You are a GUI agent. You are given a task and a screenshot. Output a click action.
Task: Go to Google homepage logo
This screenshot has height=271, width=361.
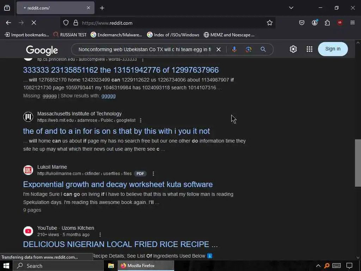click(42, 50)
